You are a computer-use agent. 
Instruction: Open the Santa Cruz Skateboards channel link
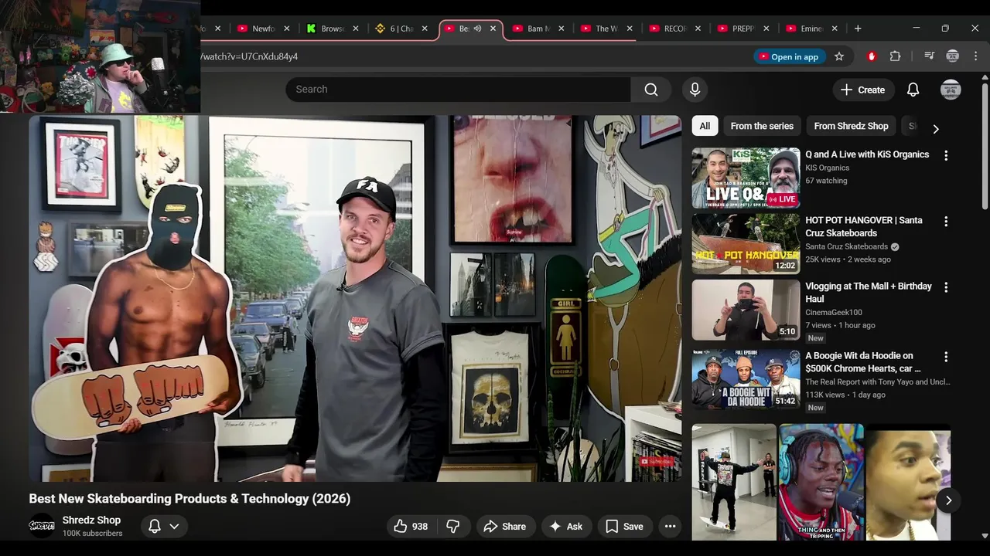846,246
